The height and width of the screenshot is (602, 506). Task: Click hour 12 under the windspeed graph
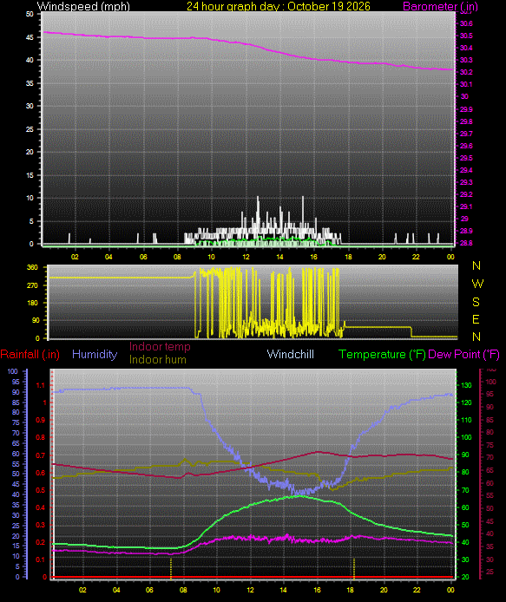point(246,257)
